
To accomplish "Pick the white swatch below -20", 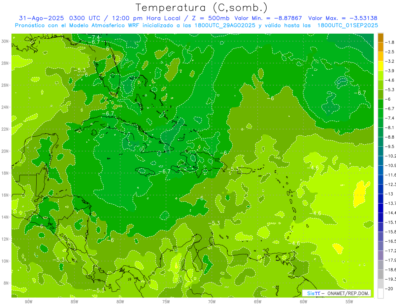I will (x=380, y=293).
